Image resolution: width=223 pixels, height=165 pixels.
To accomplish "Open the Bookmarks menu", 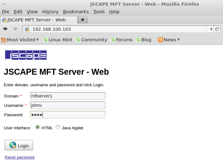I will (x=76, y=12).
